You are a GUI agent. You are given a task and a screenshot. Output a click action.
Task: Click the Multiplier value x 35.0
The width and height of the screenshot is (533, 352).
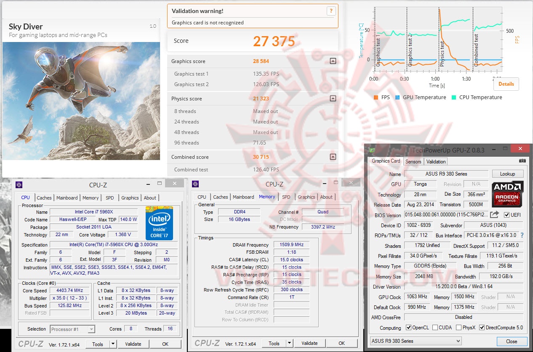click(x=70, y=298)
